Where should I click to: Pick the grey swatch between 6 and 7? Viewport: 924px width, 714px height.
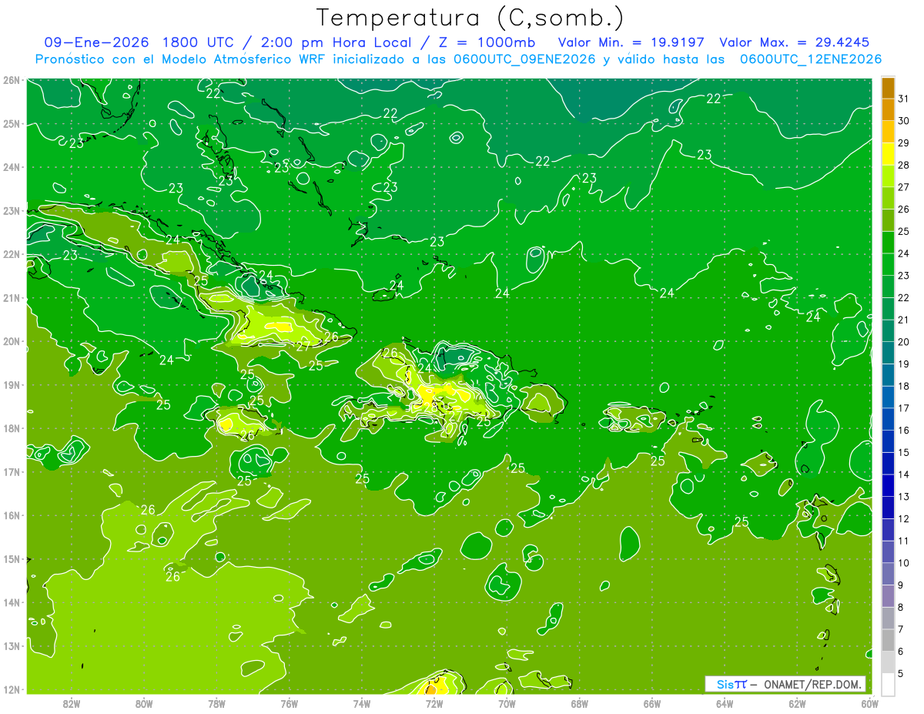(x=888, y=640)
